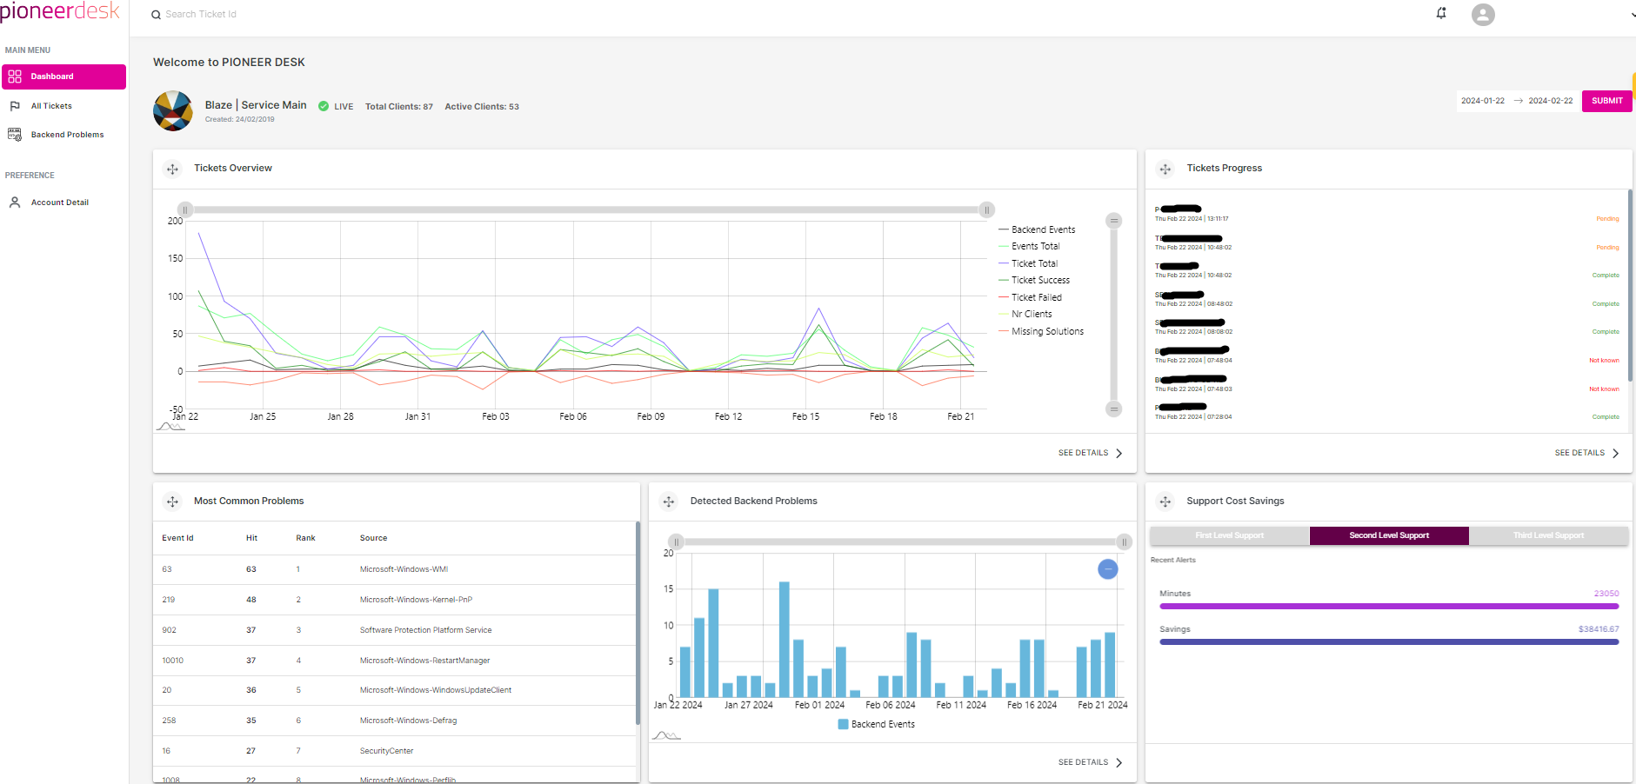Click the All Tickets flag icon

[x=15, y=106]
